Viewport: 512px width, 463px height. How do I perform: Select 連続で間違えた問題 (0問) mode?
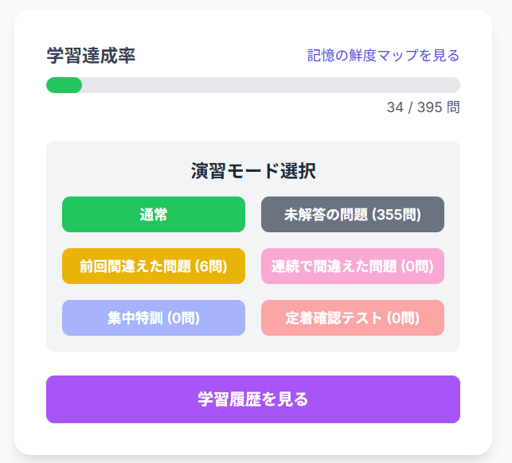(353, 267)
